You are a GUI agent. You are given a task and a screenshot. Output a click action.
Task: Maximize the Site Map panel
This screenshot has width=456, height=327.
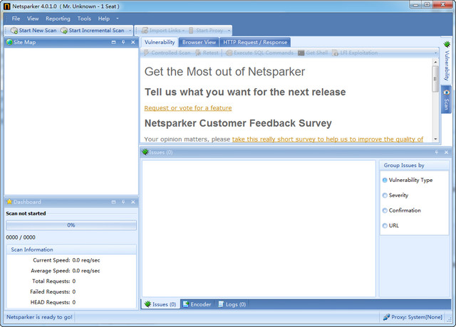click(x=114, y=43)
